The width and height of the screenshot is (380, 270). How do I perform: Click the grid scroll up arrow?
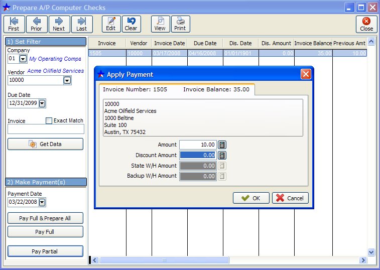(x=371, y=41)
